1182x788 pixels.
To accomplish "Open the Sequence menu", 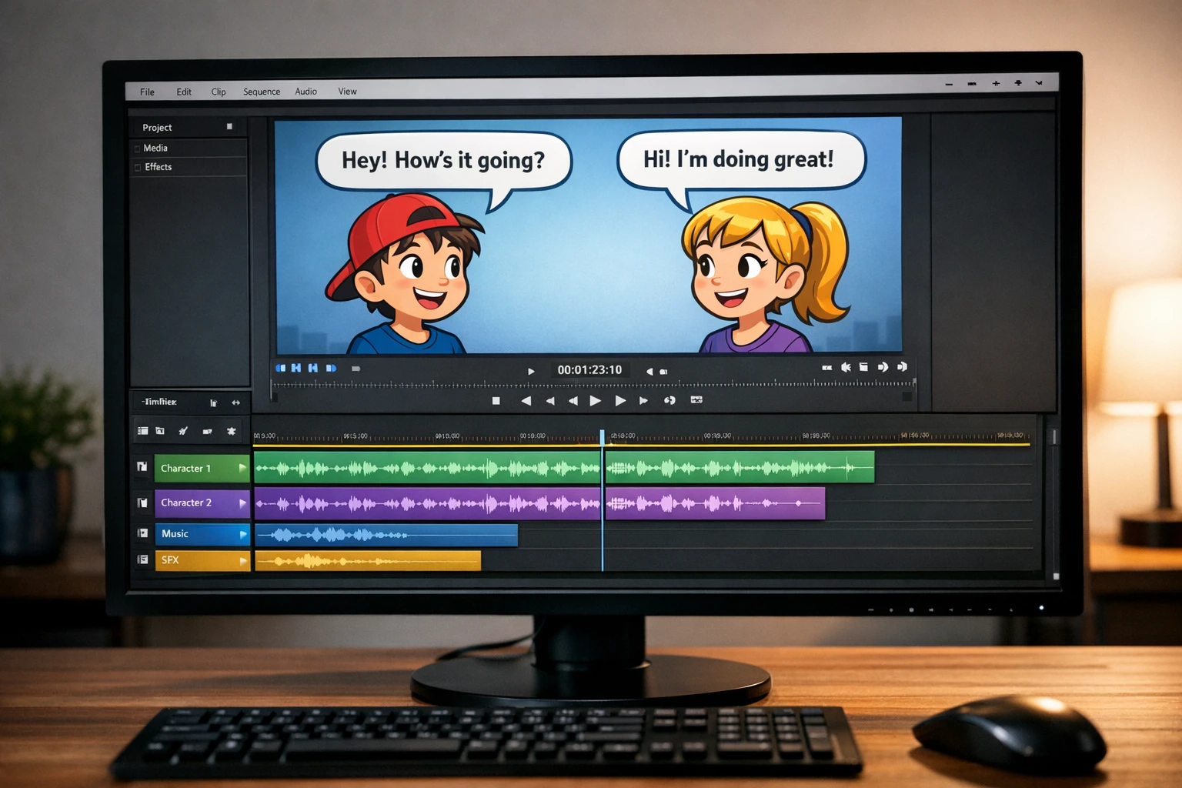I will point(261,91).
